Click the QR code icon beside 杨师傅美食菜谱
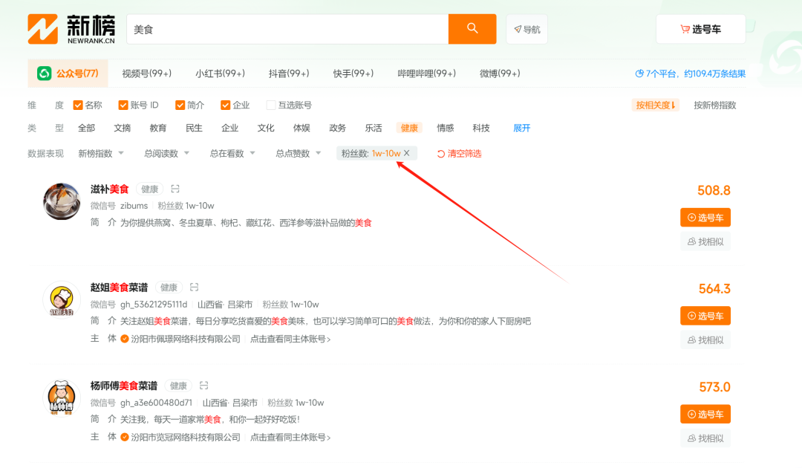Screen dimensions: 802x468 tap(203, 386)
